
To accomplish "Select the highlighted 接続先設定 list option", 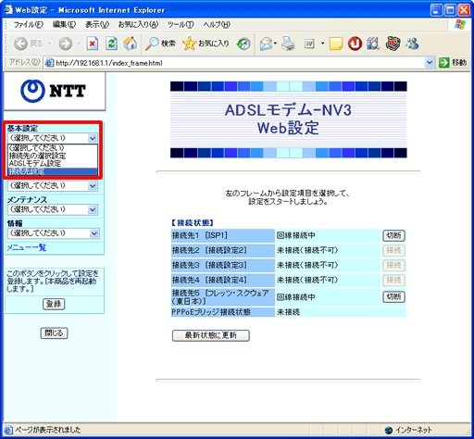I will pos(53,171).
